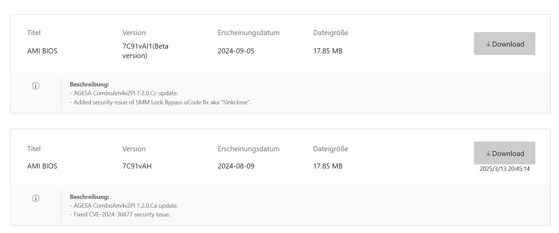This screenshot has height=233, width=559.
Task: Select the Sinkclose fix description line
Action: click(160, 102)
